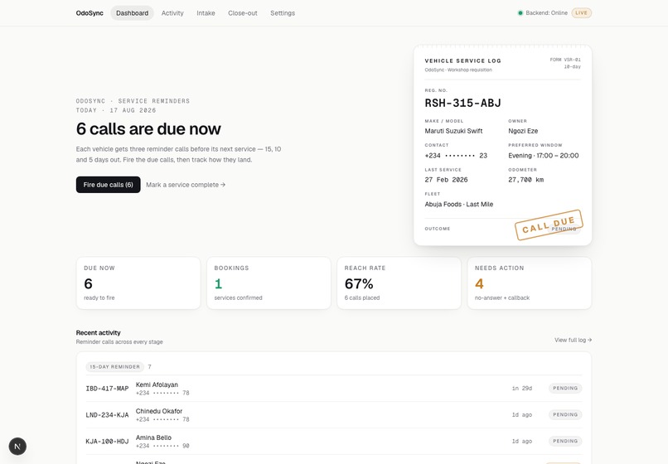Open the Reach Rate stat card

399,283
